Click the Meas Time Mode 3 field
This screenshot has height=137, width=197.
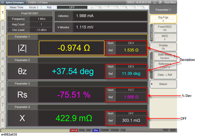24,7
